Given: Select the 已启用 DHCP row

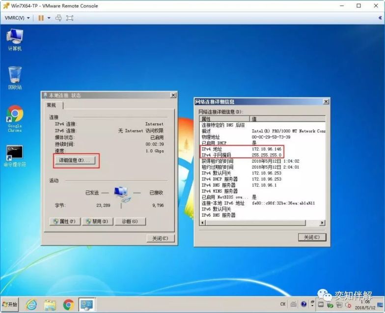Looking at the screenshot, I should tap(263, 143).
